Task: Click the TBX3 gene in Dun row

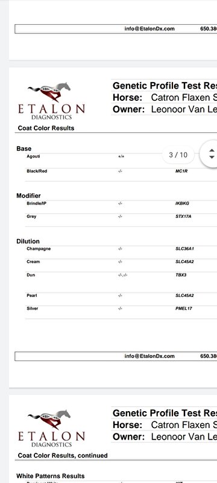Action: coord(181,275)
